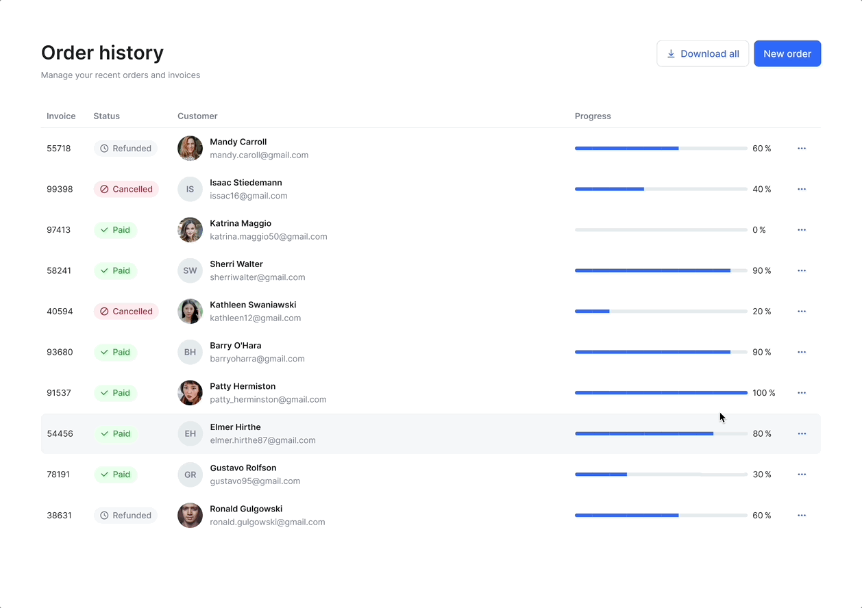Click the New order button
Screen dimensions: 862x608
click(x=787, y=54)
